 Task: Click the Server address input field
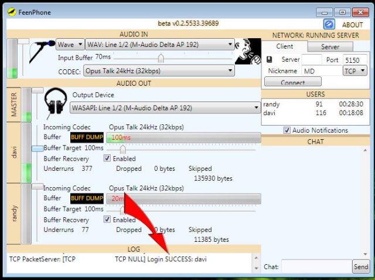[312, 60]
